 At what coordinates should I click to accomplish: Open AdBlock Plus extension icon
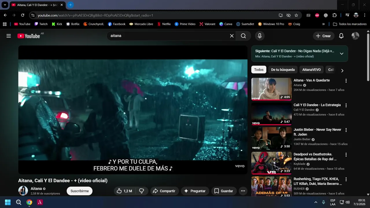coord(317,15)
